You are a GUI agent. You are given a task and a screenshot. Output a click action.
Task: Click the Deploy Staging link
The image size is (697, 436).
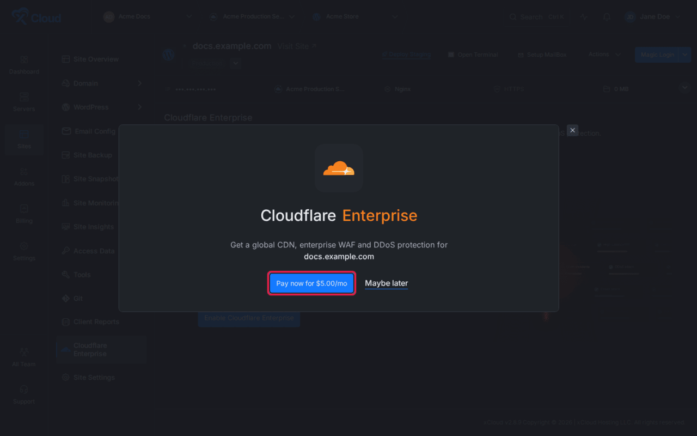[x=406, y=55]
